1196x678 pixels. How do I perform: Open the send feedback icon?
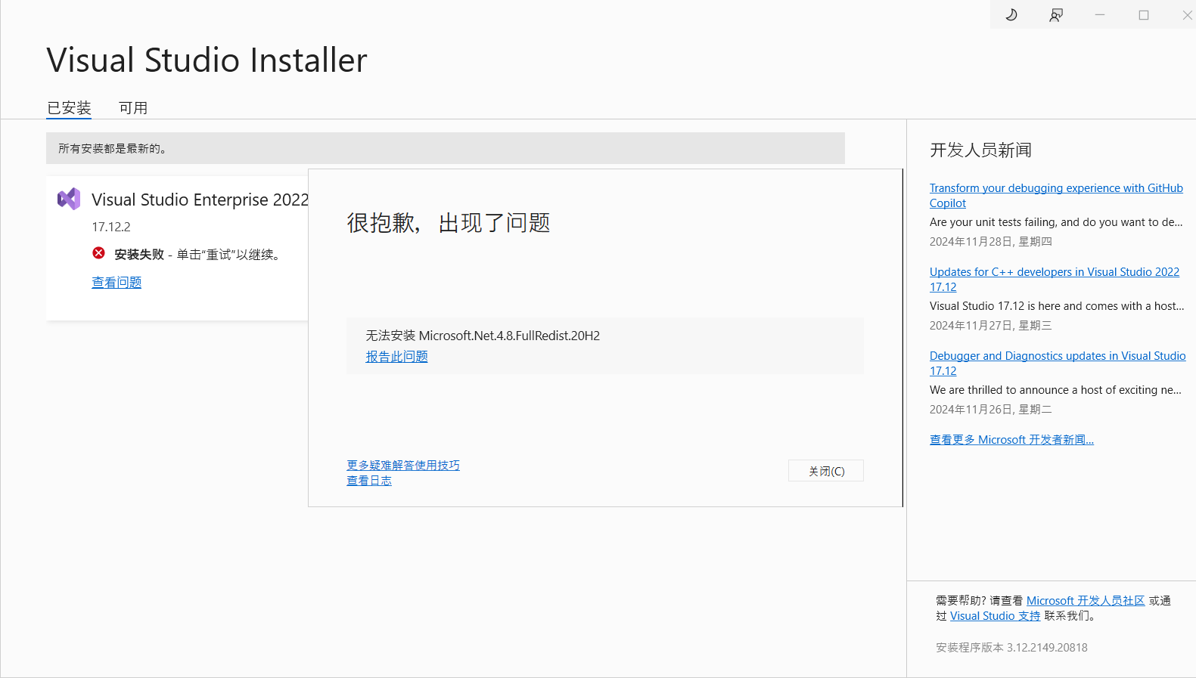coord(1056,14)
